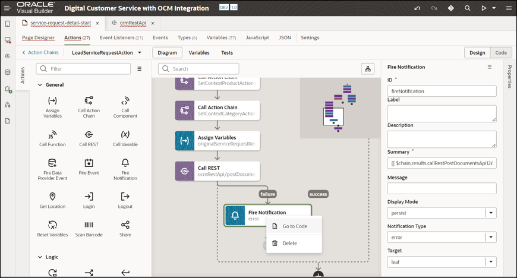Select the Call Action Chain palette action
This screenshot has height=278, width=517.
click(89, 107)
